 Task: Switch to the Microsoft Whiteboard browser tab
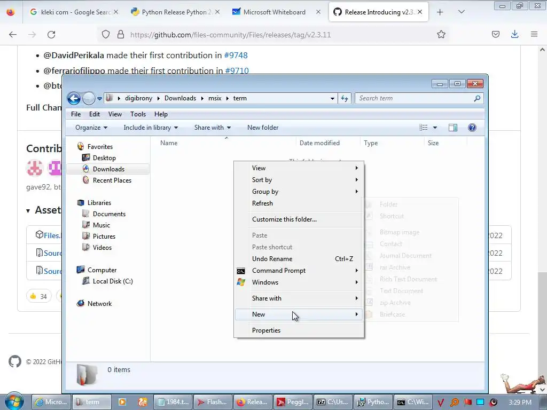[274, 12]
